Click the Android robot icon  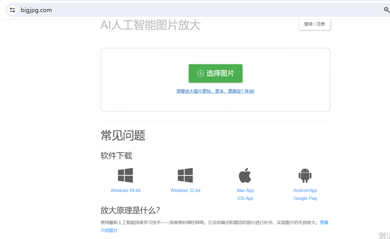[305, 175]
